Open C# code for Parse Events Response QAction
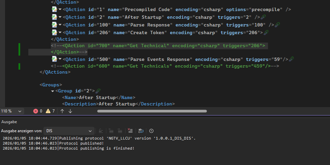The width and height of the screenshot is (330, 165). click(x=54, y=59)
